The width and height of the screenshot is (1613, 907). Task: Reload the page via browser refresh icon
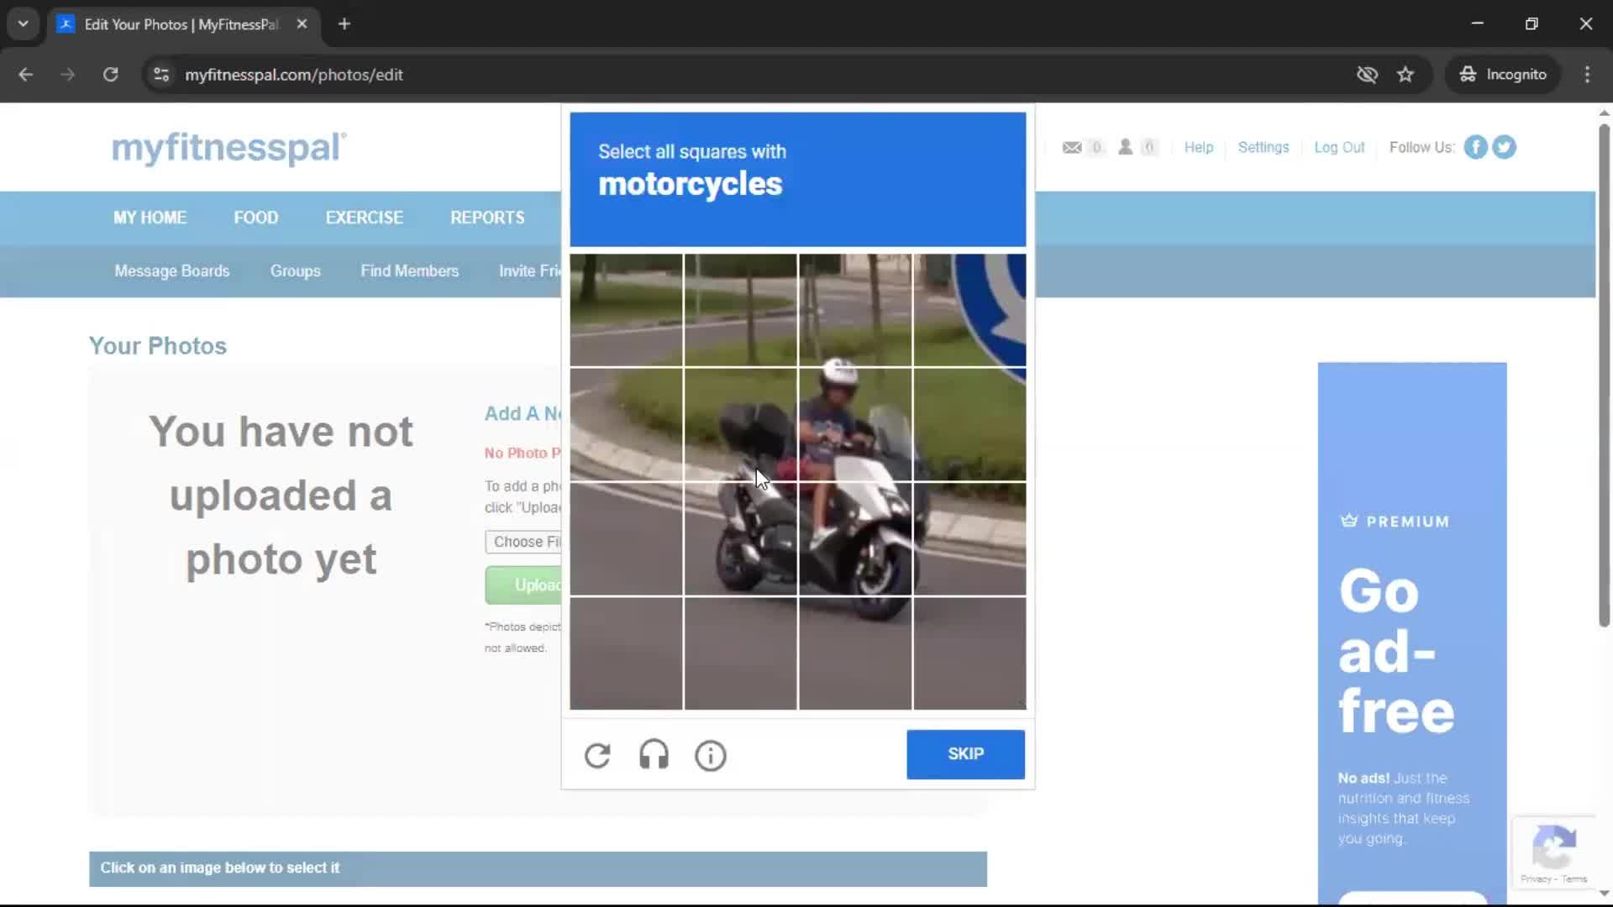[110, 75]
